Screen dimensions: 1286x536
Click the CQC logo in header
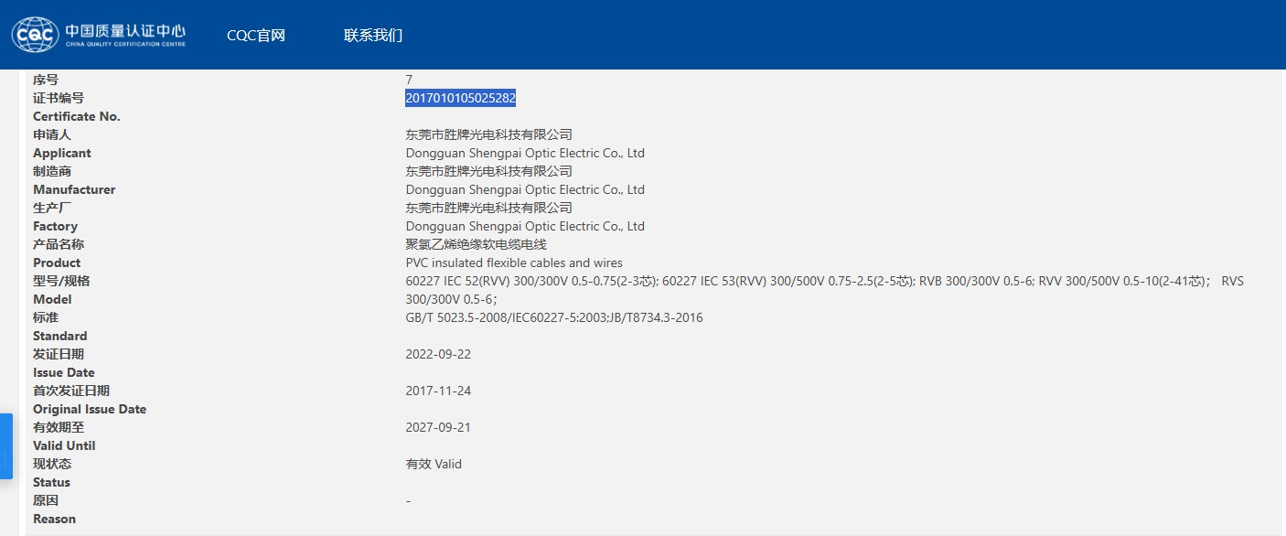99,35
